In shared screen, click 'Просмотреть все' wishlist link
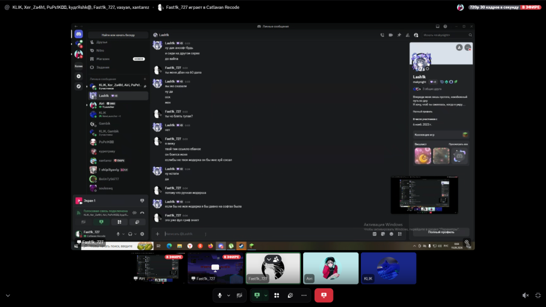This screenshot has height=307, width=546. (458, 144)
